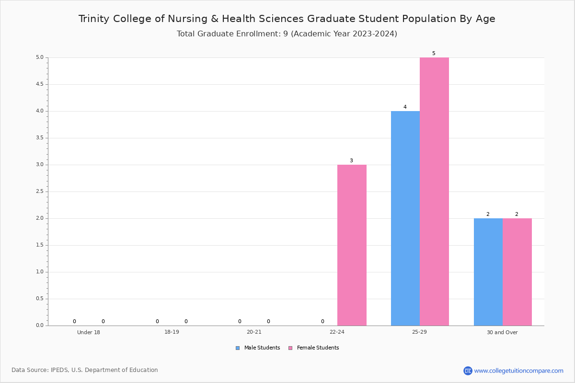The width and height of the screenshot is (575, 383).
Task: Select the blue 30 and Over bar
Action: pos(488,272)
